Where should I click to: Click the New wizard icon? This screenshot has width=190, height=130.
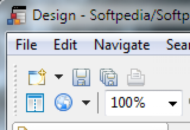coord(37,77)
